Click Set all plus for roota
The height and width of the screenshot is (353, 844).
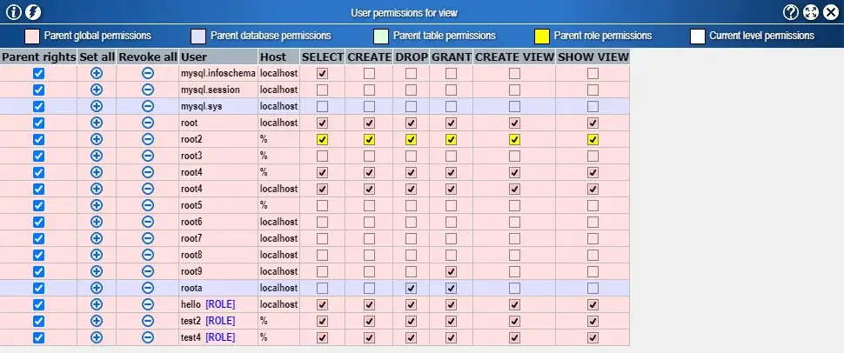coord(97,288)
